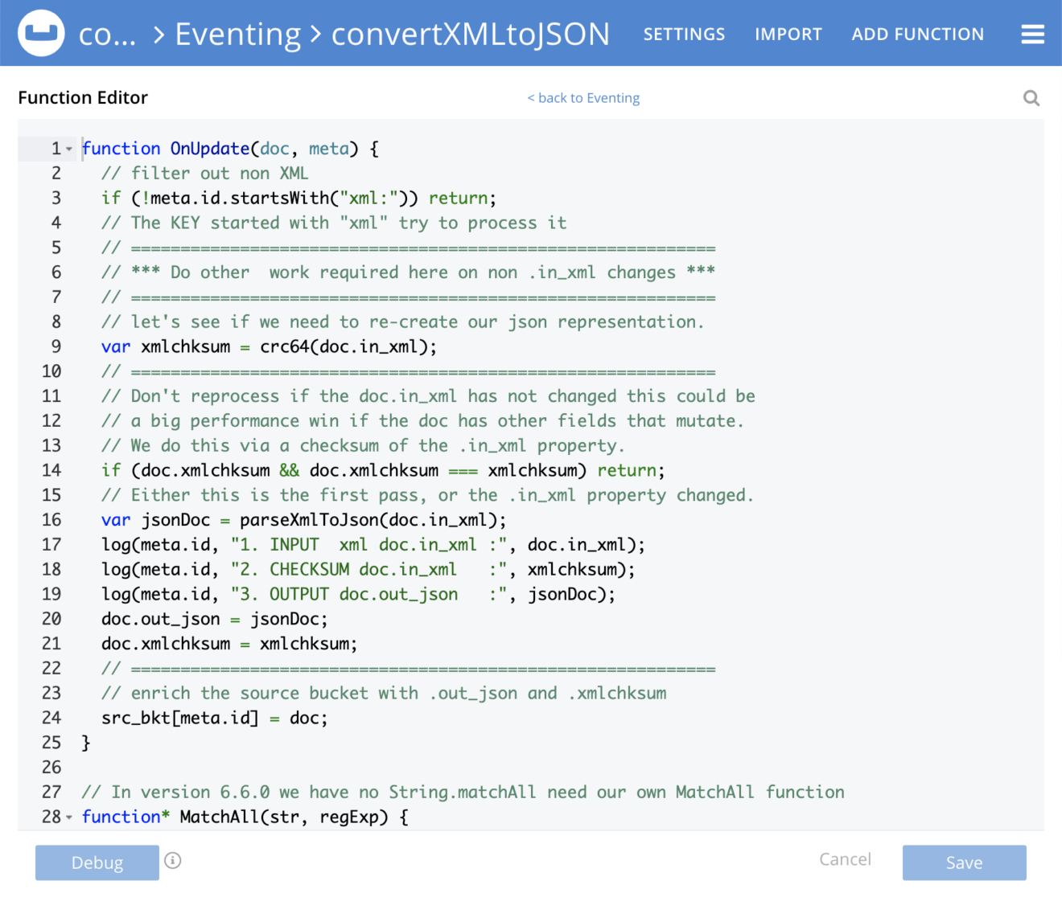
Task: Open the hamburger navigation menu
Action: pyautogui.click(x=1032, y=33)
